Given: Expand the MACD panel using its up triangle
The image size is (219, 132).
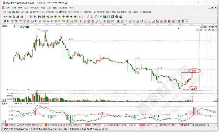Looking at the screenshot, I should click(3, 122).
